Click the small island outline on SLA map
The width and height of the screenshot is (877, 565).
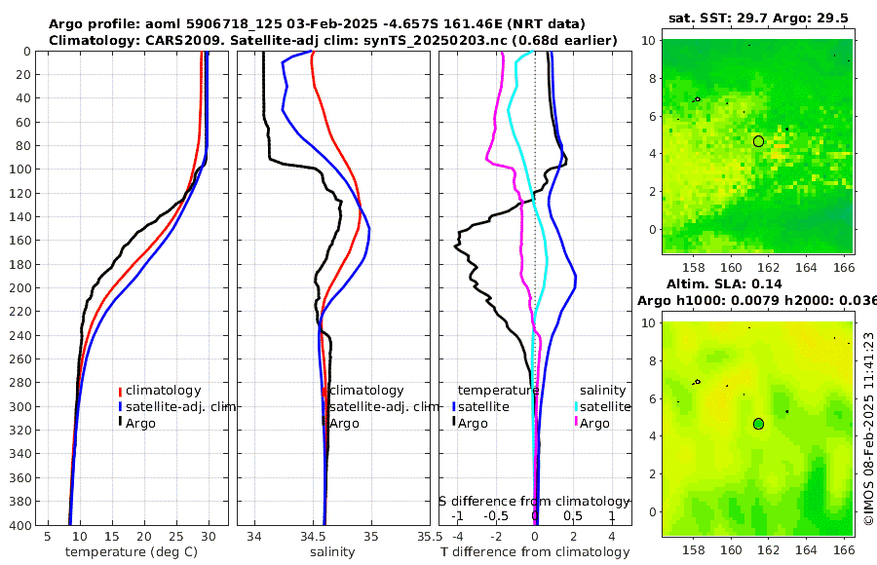[697, 382]
